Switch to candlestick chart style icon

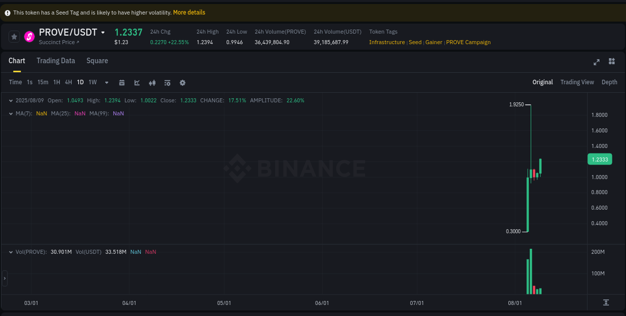[152, 82]
